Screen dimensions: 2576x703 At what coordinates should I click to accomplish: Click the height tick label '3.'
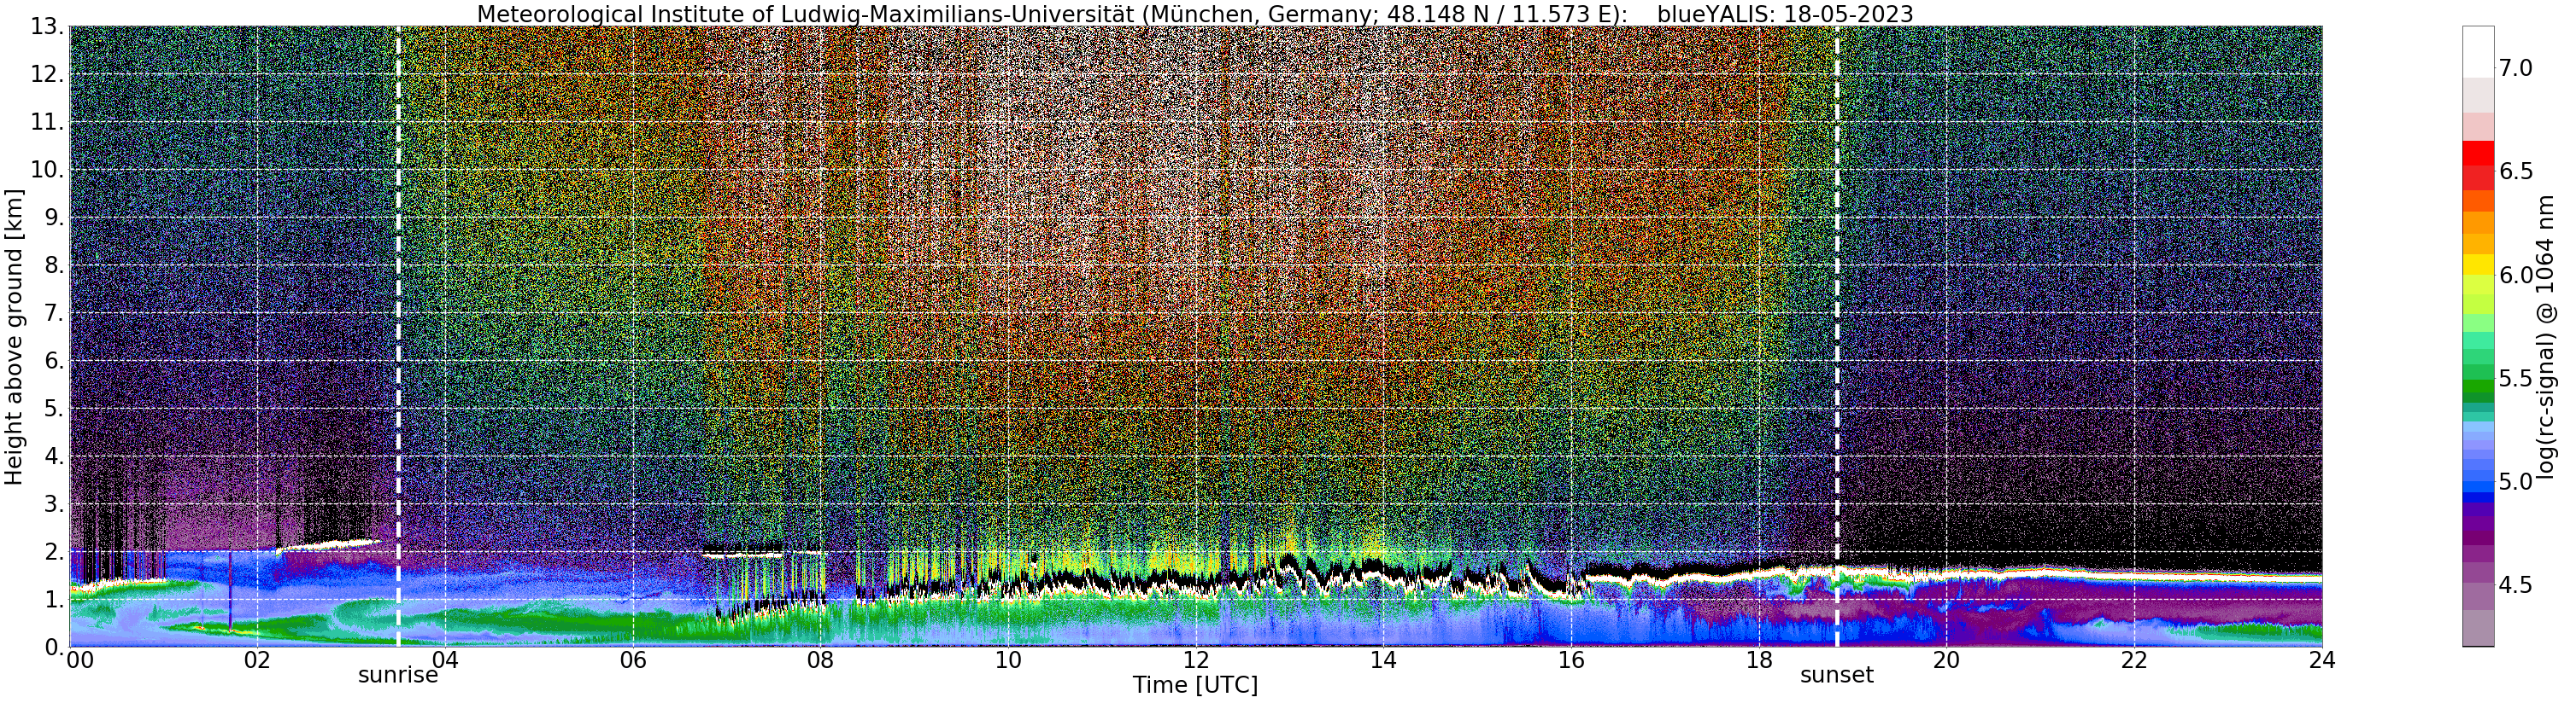point(55,504)
